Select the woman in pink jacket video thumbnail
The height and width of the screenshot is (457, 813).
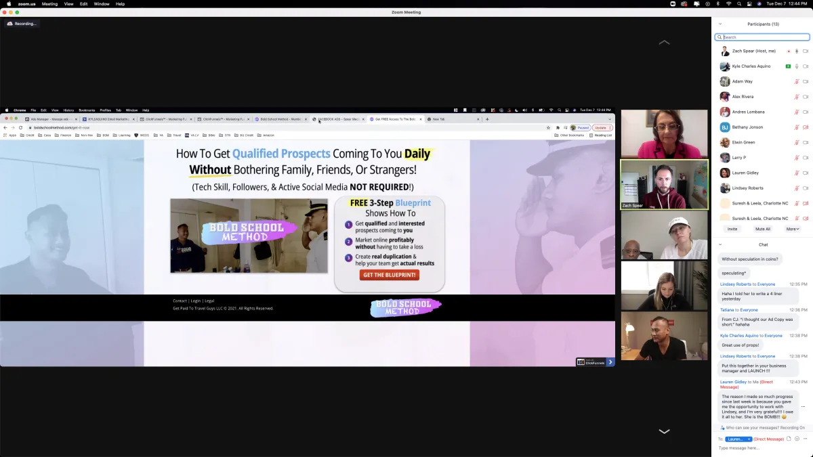pyautogui.click(x=664, y=133)
